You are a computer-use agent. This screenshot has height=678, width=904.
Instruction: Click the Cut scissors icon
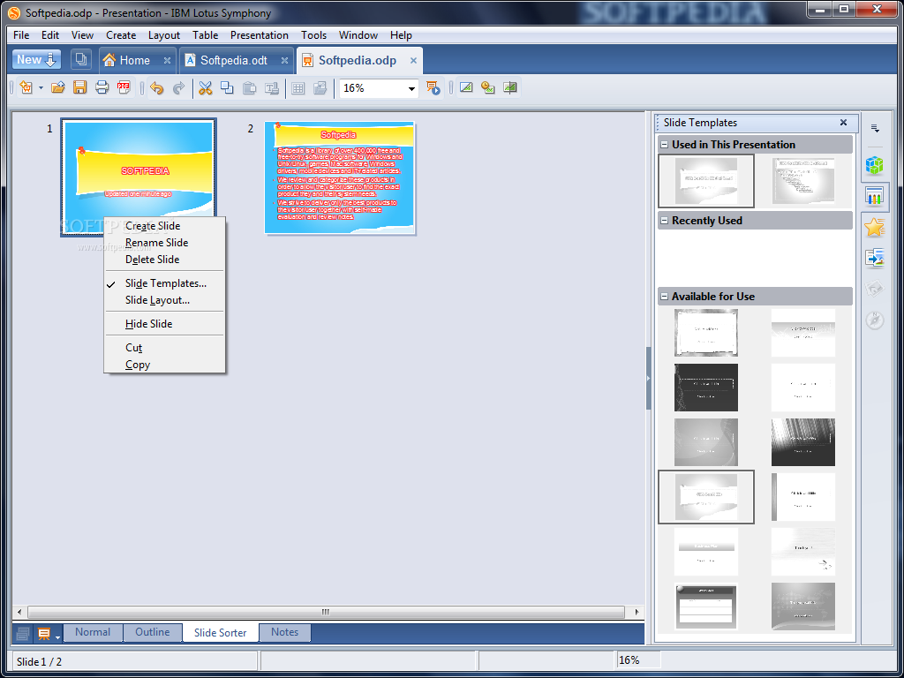[205, 87]
